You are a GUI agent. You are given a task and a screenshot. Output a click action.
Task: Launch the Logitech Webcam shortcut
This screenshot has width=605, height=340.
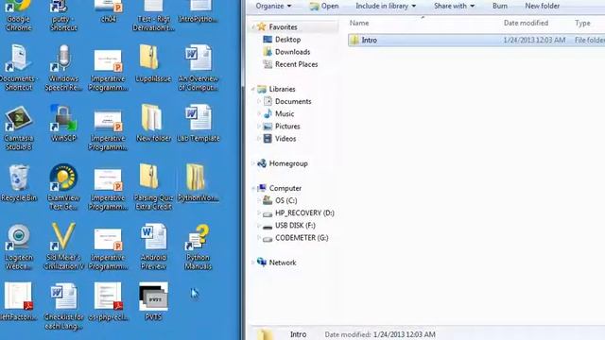(19, 247)
